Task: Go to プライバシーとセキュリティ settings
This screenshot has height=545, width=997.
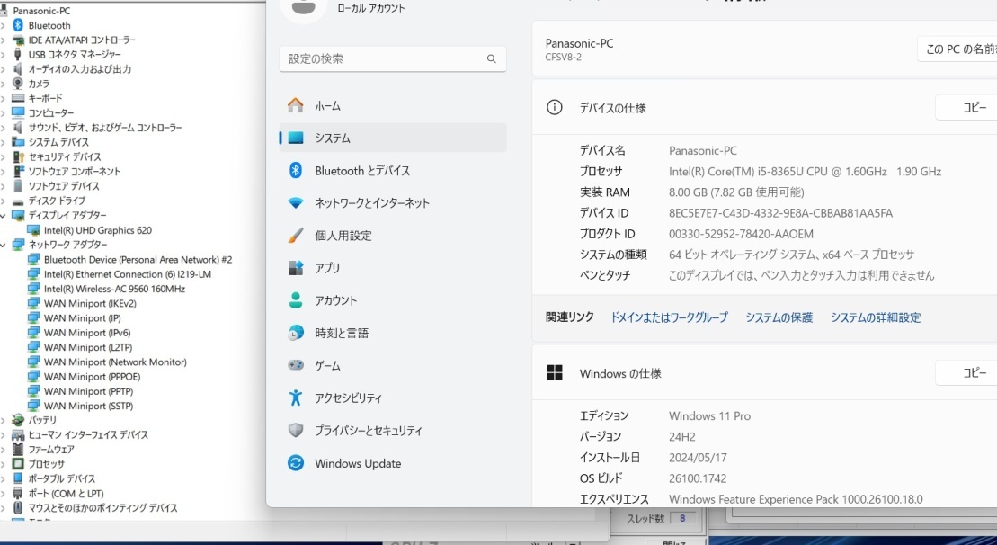Action: pos(393,431)
